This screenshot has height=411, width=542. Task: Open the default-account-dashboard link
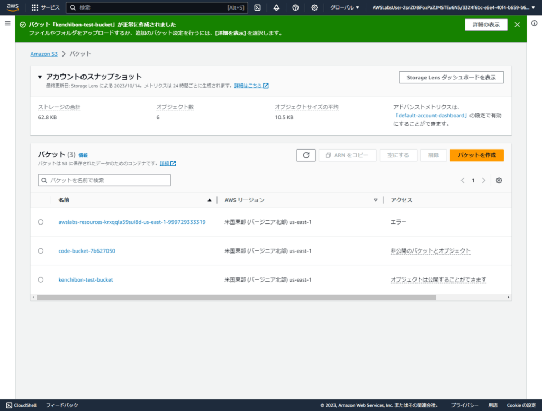pyautogui.click(x=431, y=115)
